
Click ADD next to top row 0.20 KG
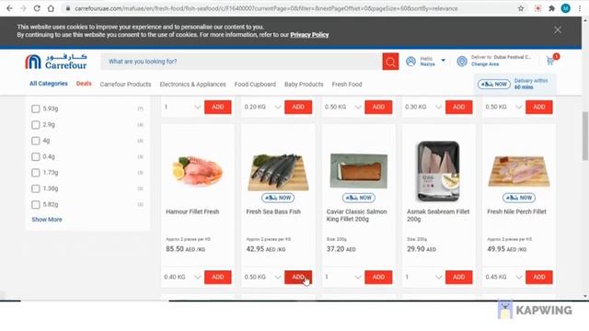tap(298, 107)
